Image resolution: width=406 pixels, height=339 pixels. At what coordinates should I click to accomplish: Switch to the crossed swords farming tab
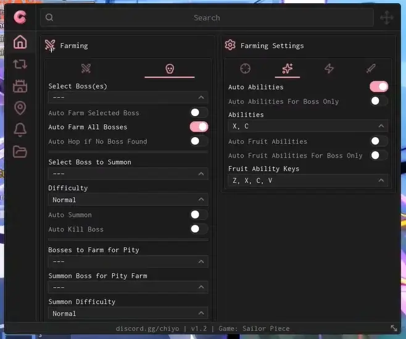(86, 69)
